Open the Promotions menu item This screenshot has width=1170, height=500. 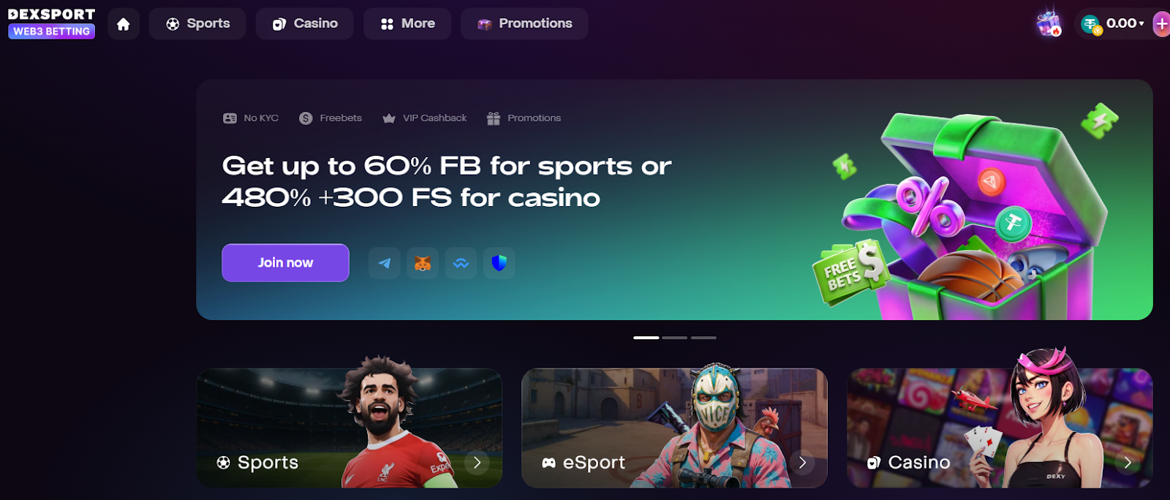pyautogui.click(x=524, y=24)
